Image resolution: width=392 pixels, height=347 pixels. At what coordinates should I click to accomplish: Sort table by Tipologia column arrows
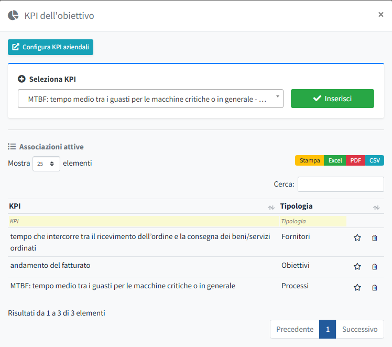tap(376, 207)
